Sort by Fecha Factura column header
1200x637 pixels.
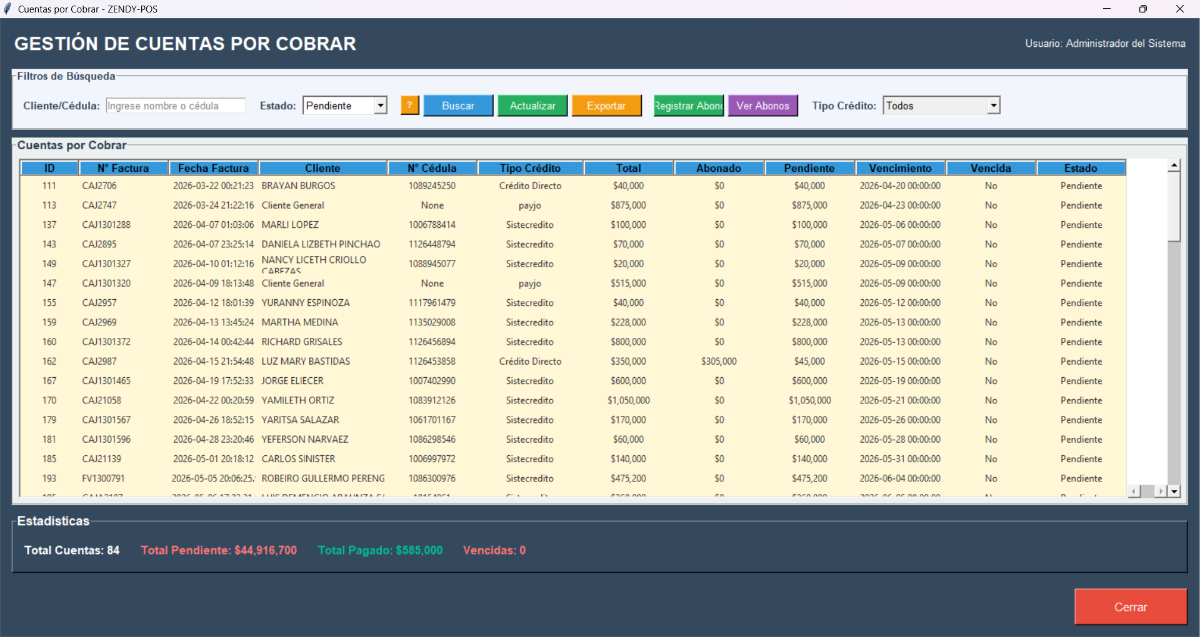tap(213, 168)
